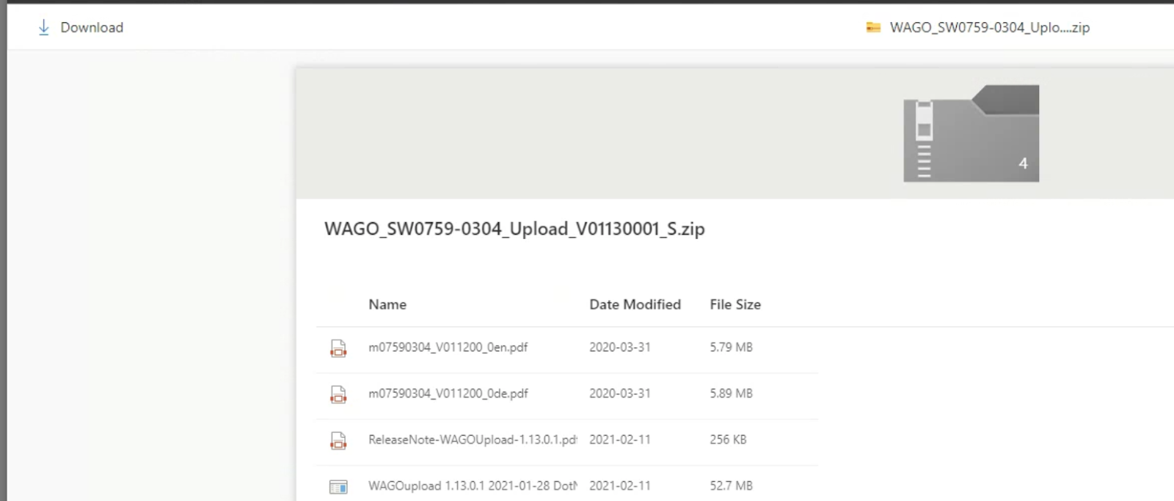Open m07590304_V011200_0en.pdf file
This screenshot has height=501, width=1174.
click(448, 348)
